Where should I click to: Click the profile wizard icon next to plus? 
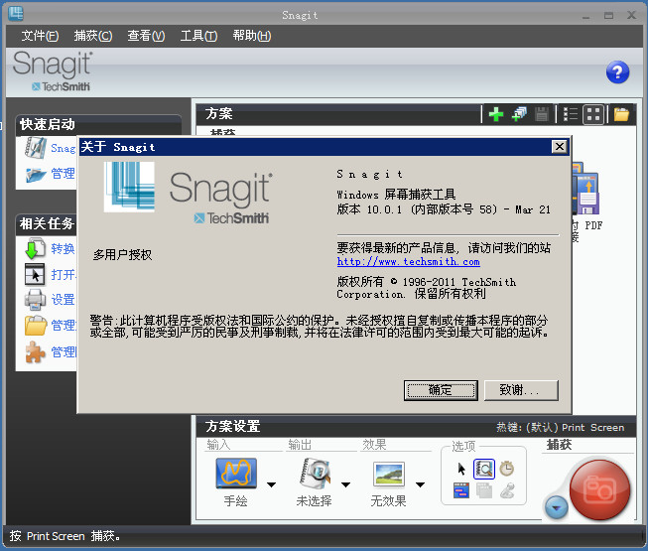pyautogui.click(x=519, y=113)
